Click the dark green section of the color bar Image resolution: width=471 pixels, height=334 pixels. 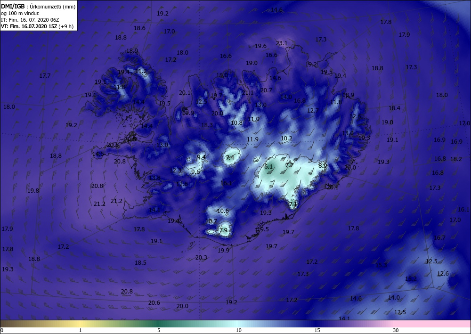coord(159,324)
